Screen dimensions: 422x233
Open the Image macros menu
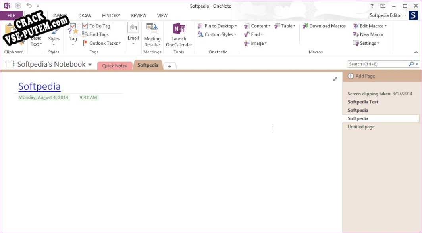(x=255, y=43)
